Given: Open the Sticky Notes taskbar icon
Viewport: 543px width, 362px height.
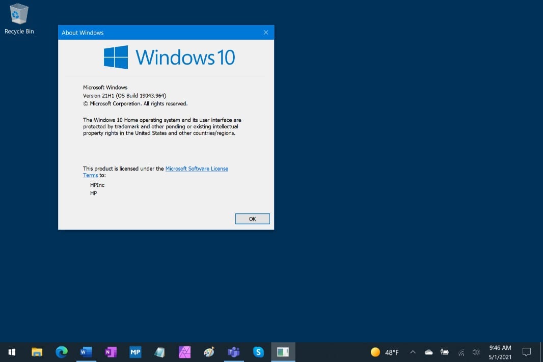Looking at the screenshot, I should 159,352.
